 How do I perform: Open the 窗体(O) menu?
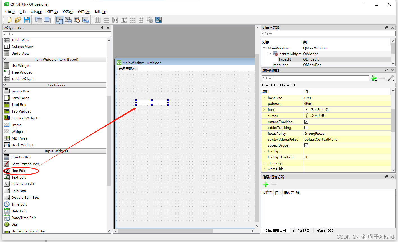36,12
